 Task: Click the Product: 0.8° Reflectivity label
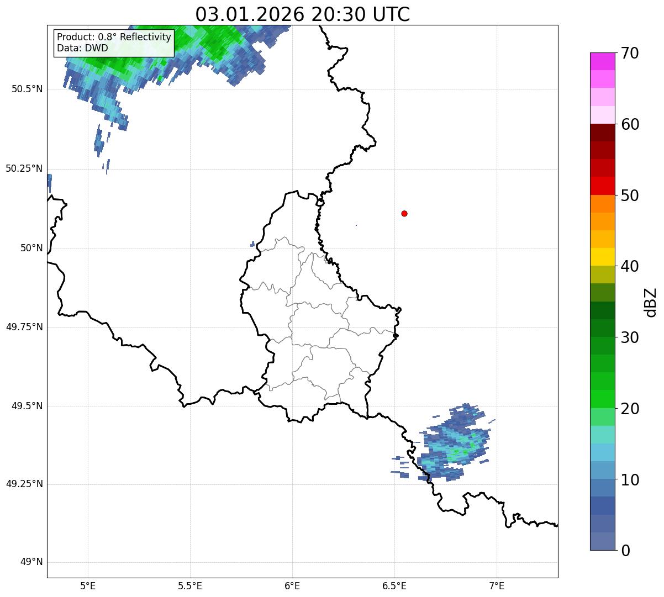coord(114,37)
